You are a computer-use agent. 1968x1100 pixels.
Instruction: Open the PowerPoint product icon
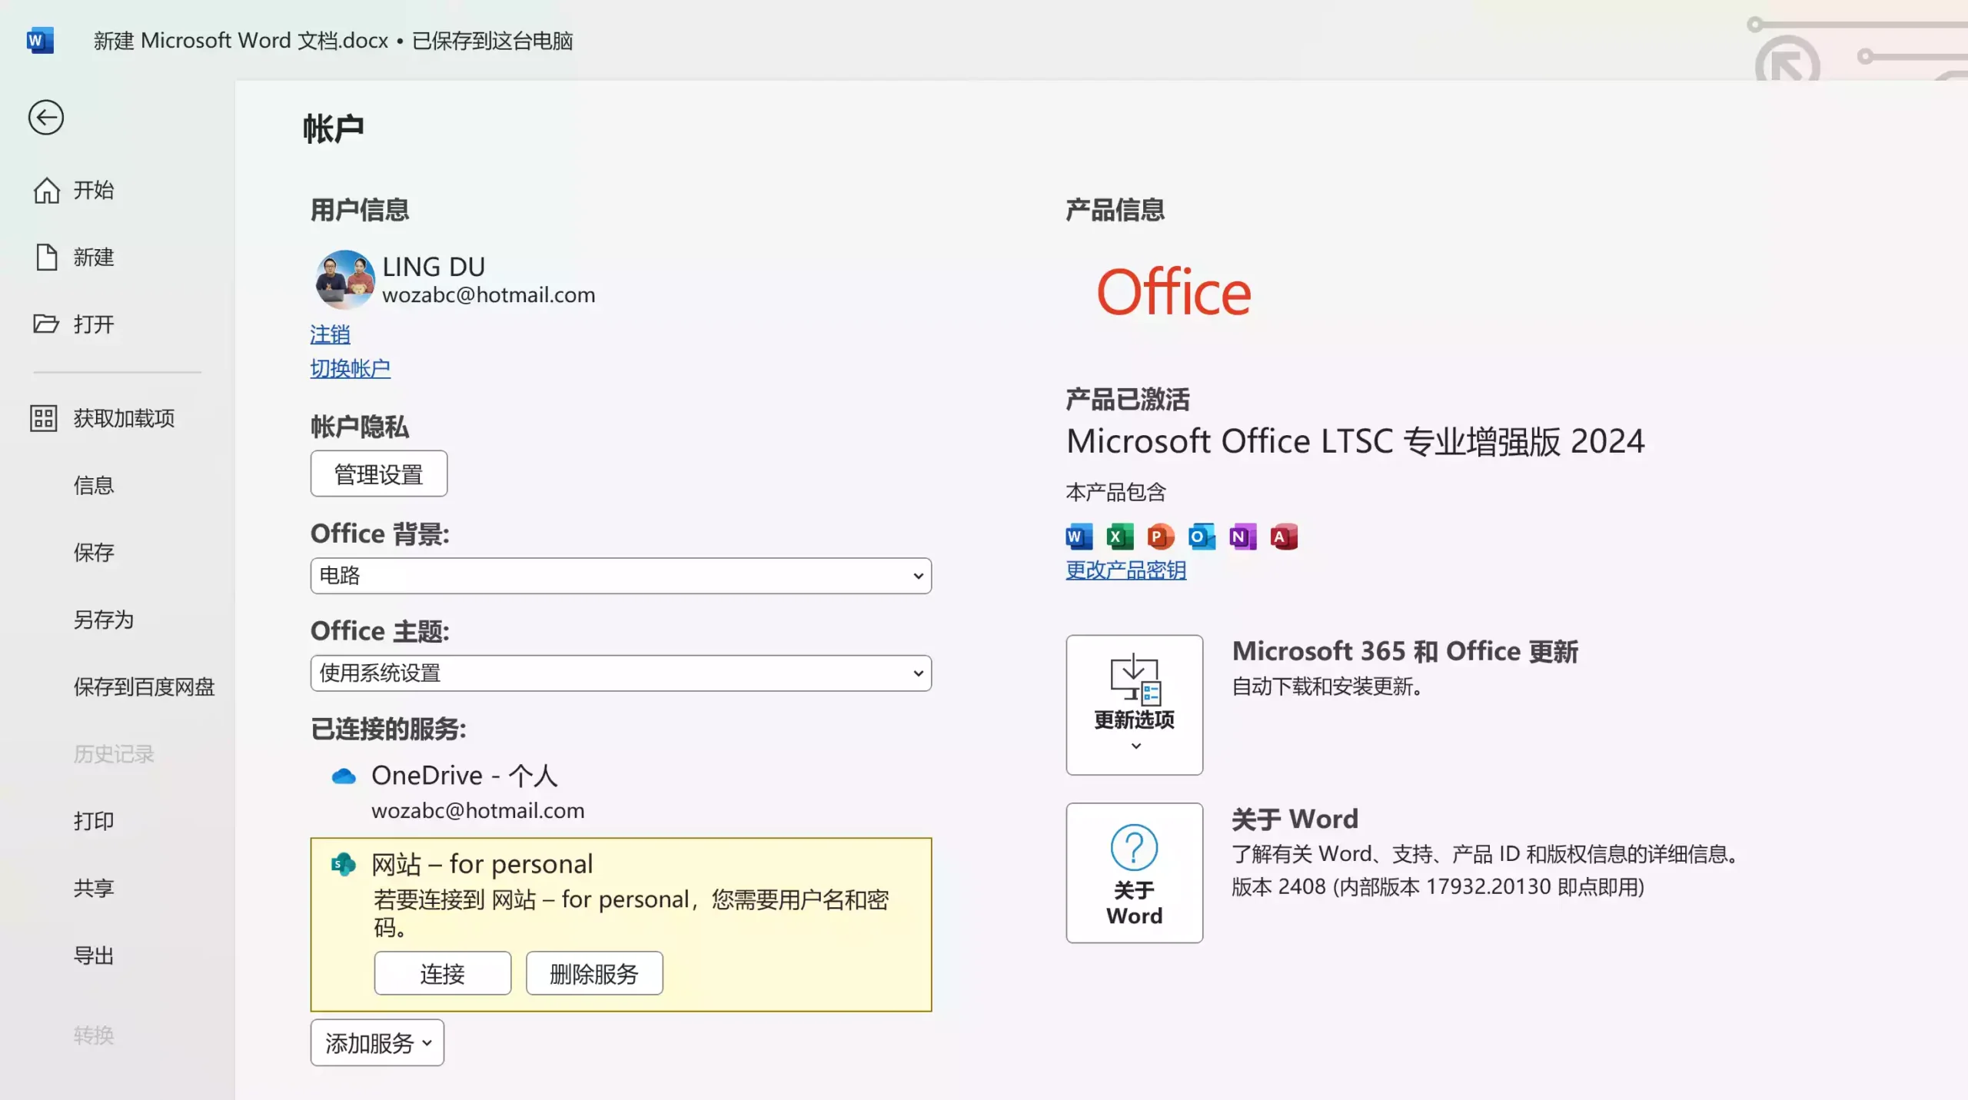pos(1160,537)
